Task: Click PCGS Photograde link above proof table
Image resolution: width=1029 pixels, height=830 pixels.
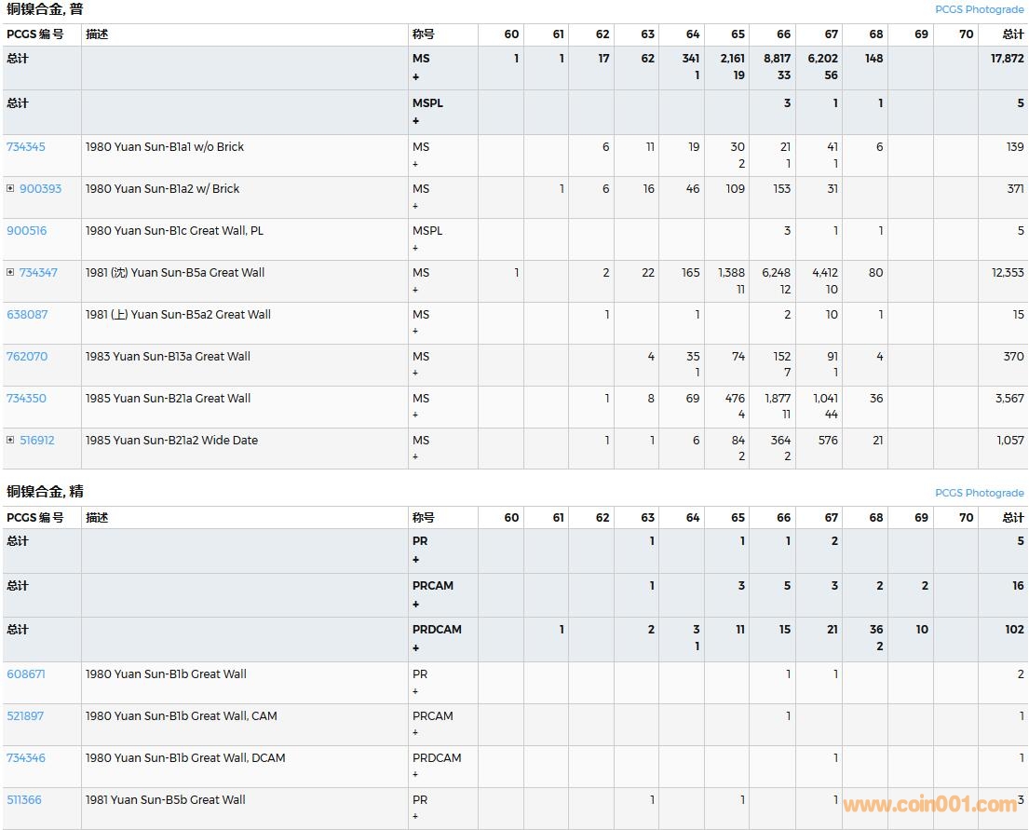Action: (979, 493)
